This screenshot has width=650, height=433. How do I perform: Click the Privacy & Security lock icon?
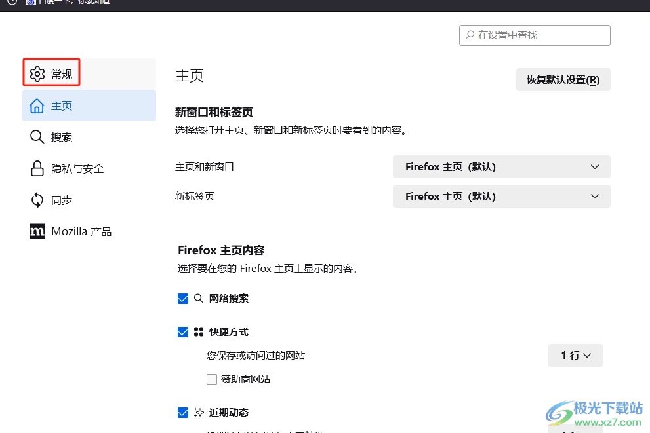(x=37, y=169)
